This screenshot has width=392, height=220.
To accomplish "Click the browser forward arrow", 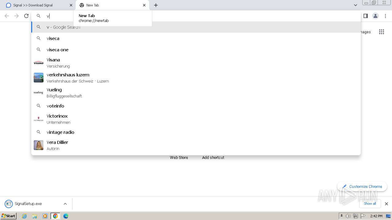I will [x=17, y=16].
